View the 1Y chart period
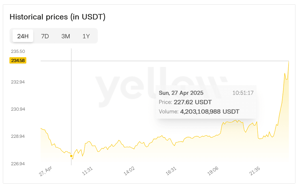The width and height of the screenshot is (298, 187). click(86, 36)
